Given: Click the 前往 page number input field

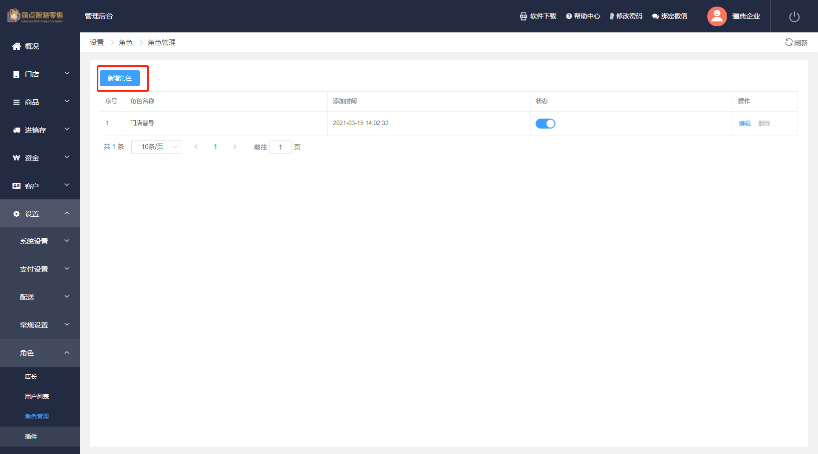Looking at the screenshot, I should pyautogui.click(x=280, y=147).
